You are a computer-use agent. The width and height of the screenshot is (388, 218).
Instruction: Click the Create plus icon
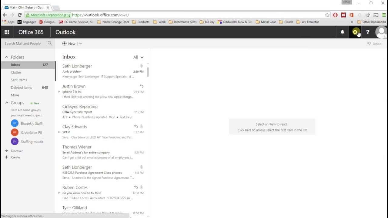6,157
